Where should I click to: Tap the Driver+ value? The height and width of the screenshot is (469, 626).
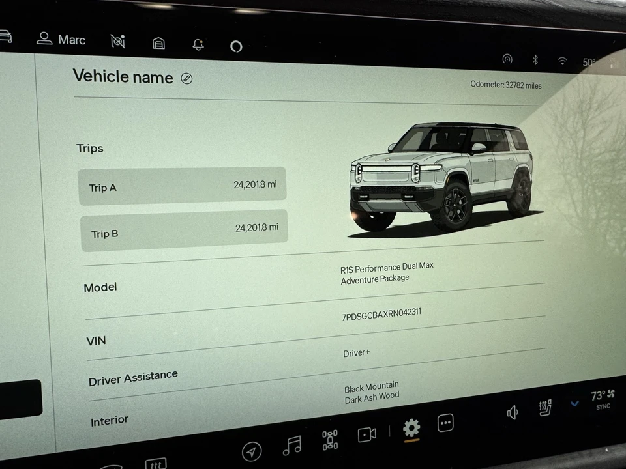(356, 353)
